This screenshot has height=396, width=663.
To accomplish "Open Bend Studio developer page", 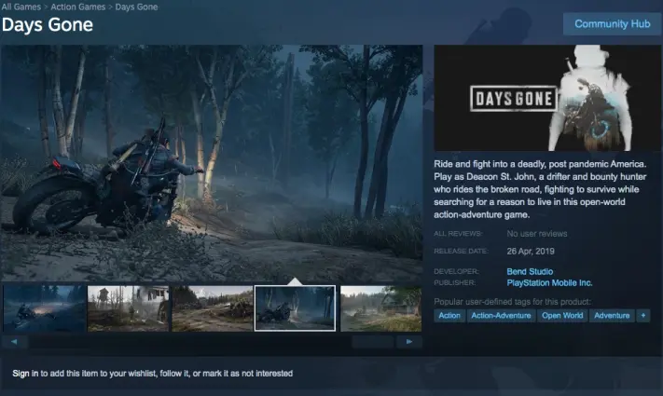I will click(530, 271).
